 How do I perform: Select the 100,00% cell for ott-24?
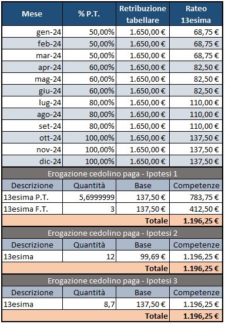(89, 138)
